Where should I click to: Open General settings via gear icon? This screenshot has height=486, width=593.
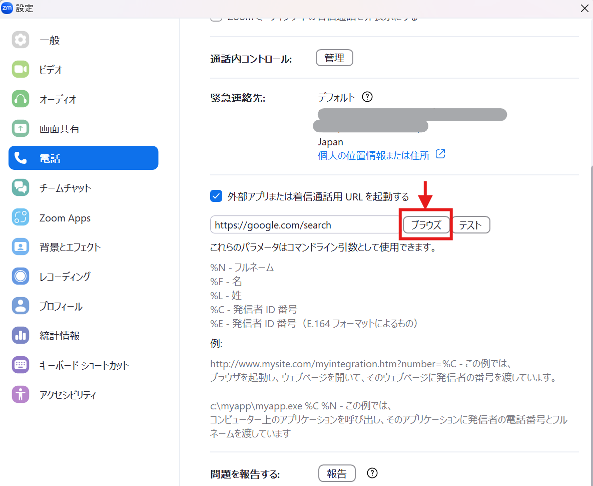click(21, 40)
